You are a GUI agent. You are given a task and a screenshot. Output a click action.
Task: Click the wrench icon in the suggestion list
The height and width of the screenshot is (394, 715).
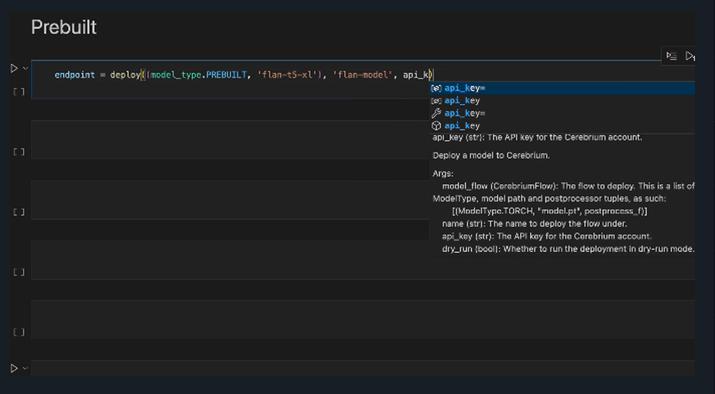click(436, 113)
